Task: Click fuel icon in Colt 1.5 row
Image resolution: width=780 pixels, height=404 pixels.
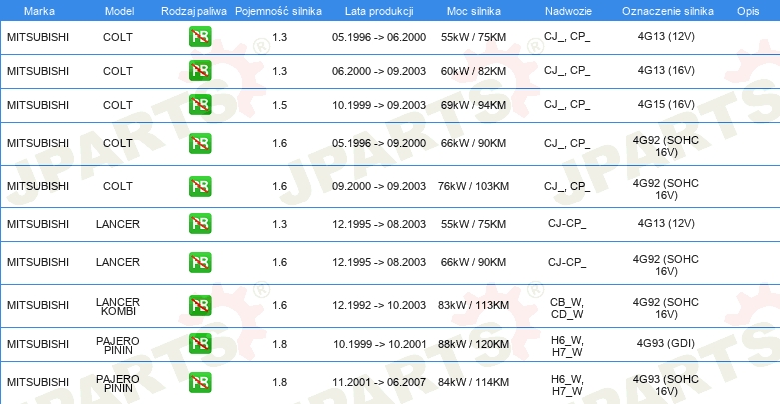Action: [x=199, y=105]
